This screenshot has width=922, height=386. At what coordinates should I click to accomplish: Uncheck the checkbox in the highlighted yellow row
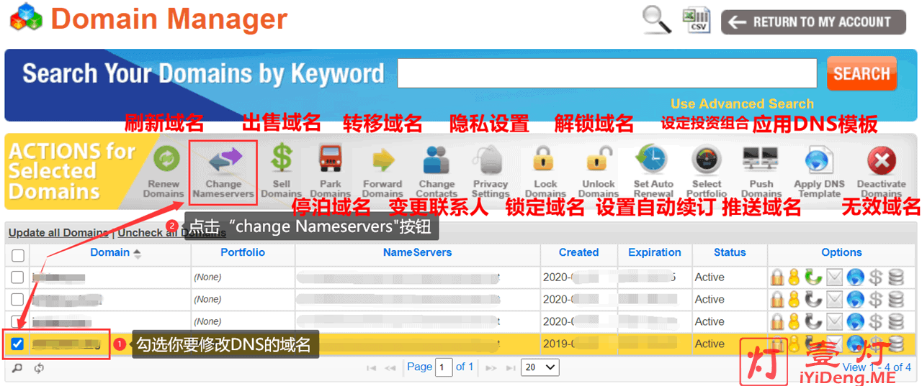click(x=18, y=344)
